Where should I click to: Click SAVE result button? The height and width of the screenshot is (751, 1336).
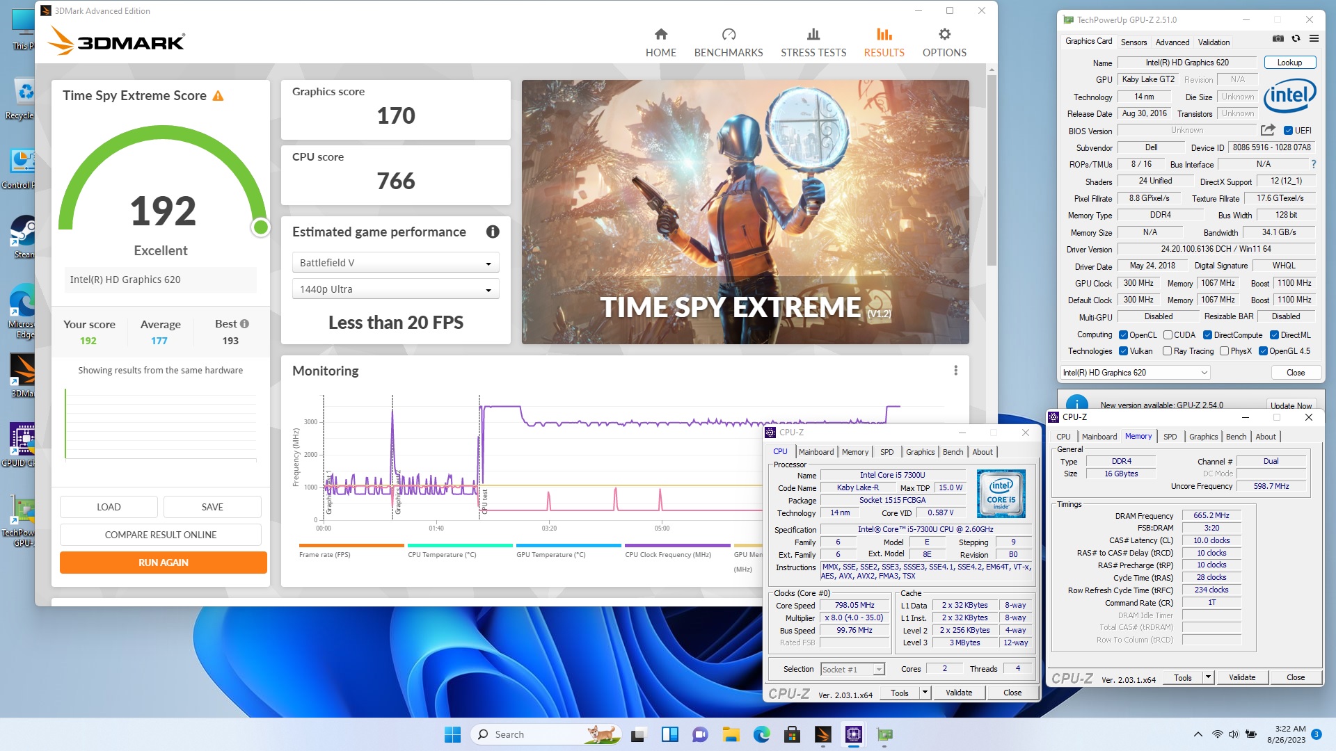coord(212,507)
